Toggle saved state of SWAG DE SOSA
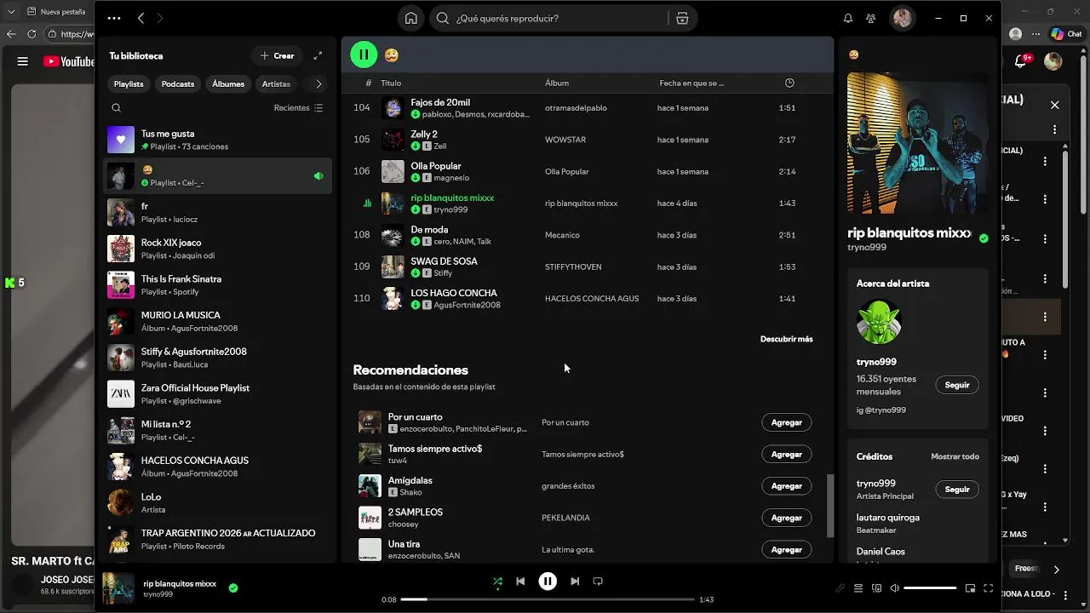The height and width of the screenshot is (613, 1090). click(416, 273)
